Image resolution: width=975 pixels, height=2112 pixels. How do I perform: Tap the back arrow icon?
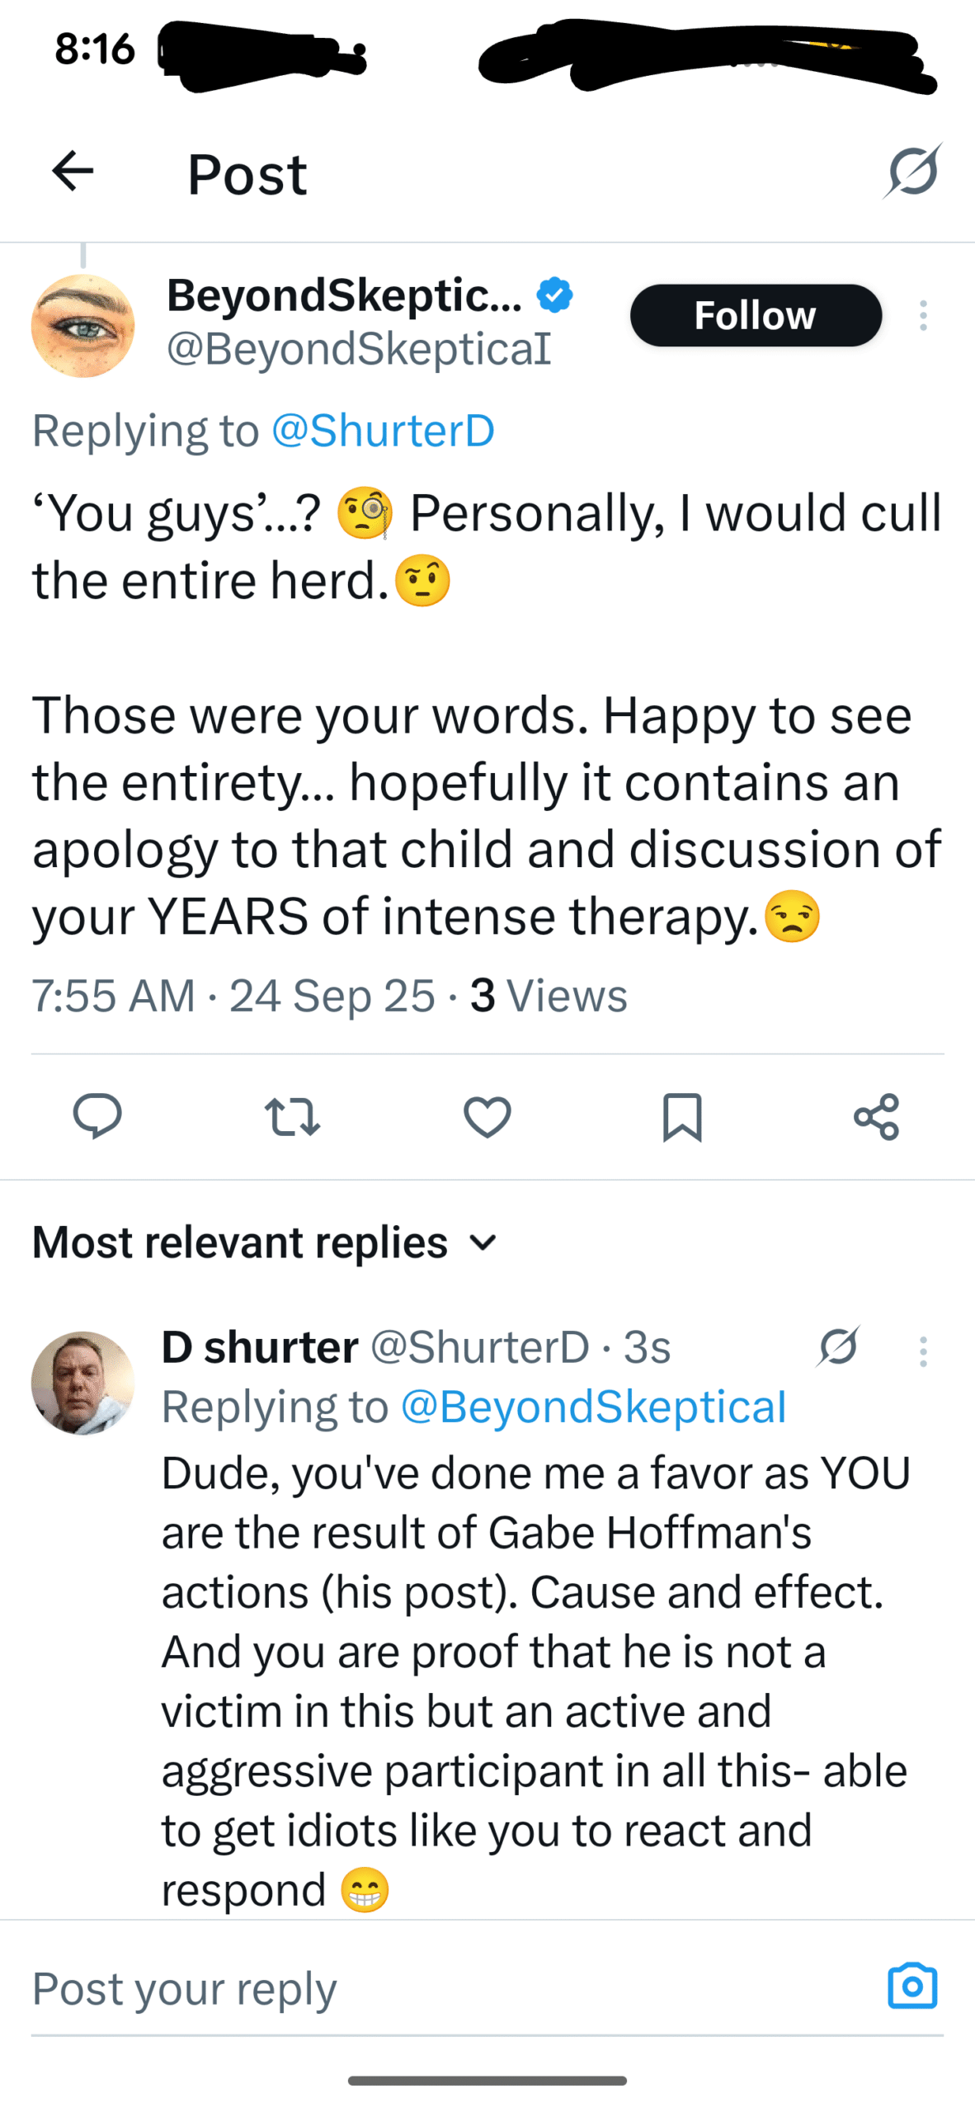pos(73,172)
